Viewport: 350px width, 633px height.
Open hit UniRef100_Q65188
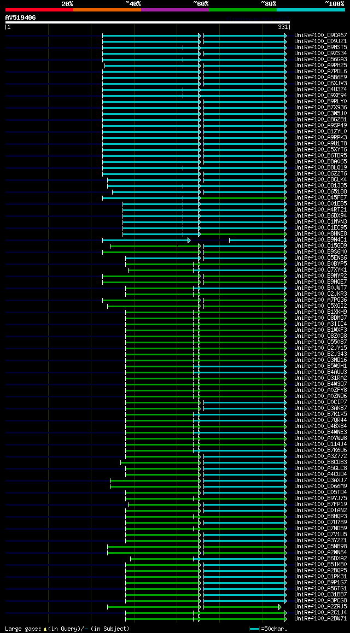tap(320, 192)
